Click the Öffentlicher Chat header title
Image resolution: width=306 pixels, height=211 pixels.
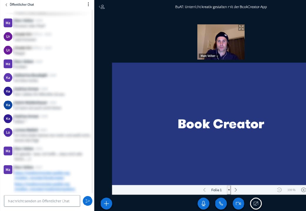click(22, 4)
